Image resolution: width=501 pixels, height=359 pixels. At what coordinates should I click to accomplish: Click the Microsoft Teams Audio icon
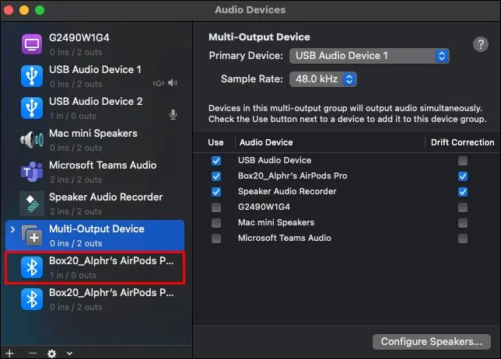click(32, 172)
